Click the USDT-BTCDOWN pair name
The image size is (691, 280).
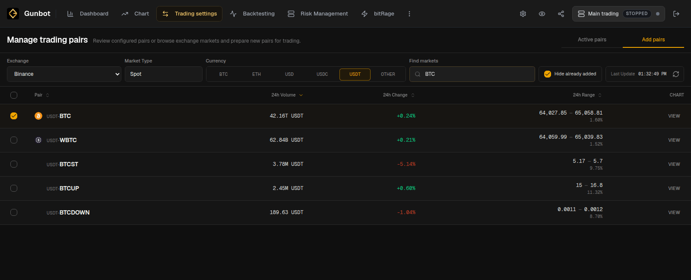click(68, 213)
